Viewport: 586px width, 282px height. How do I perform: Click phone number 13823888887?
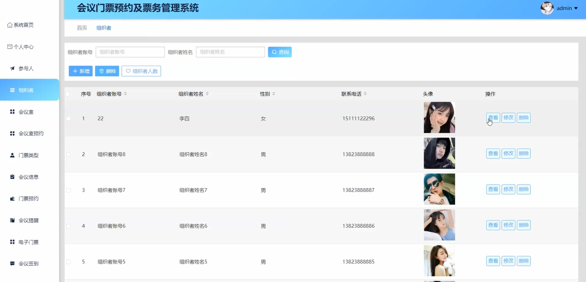[359, 190]
